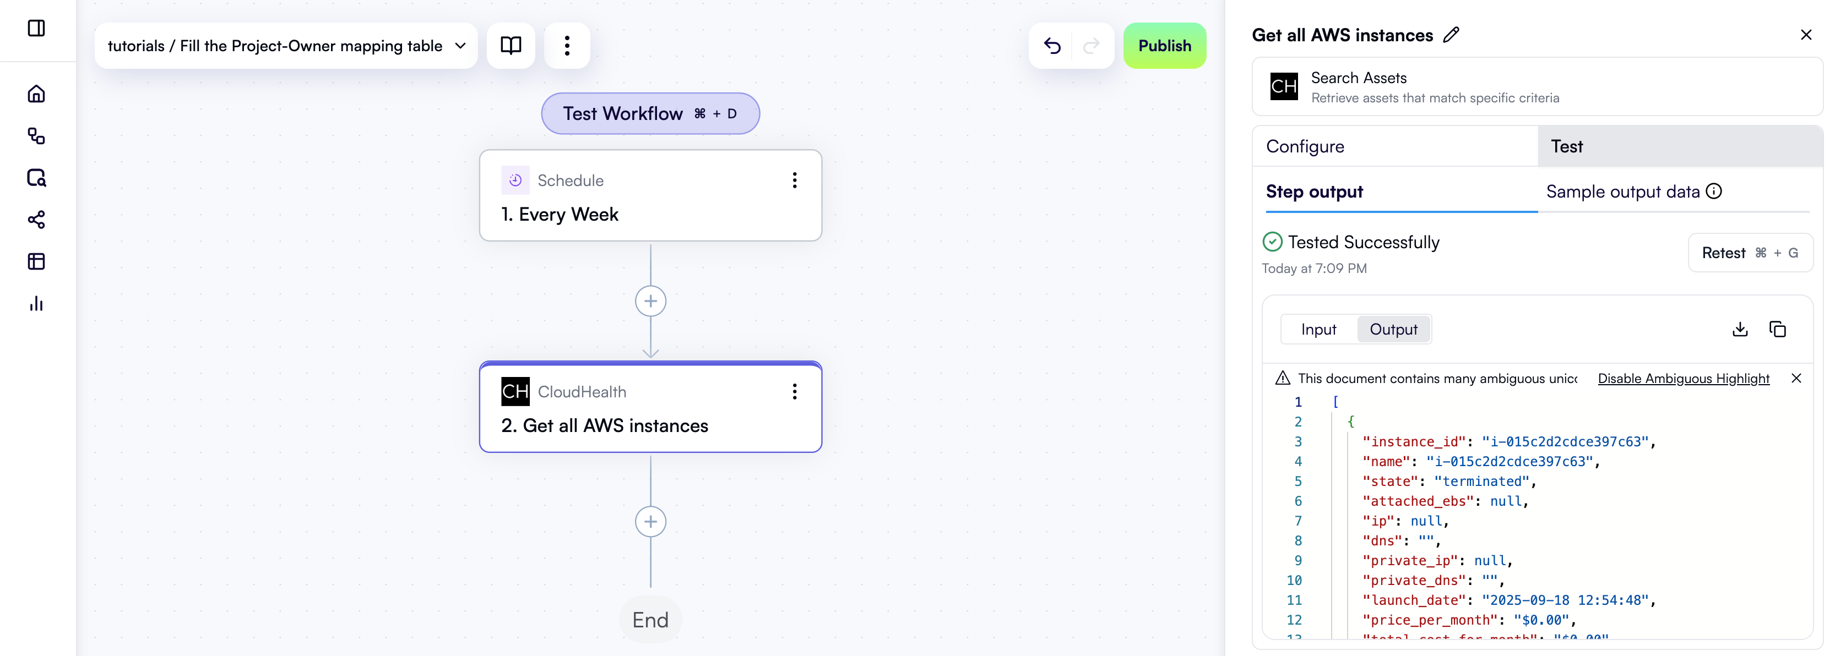Switch to the Output view of results
This screenshot has height=656, width=1835.
pos(1393,329)
